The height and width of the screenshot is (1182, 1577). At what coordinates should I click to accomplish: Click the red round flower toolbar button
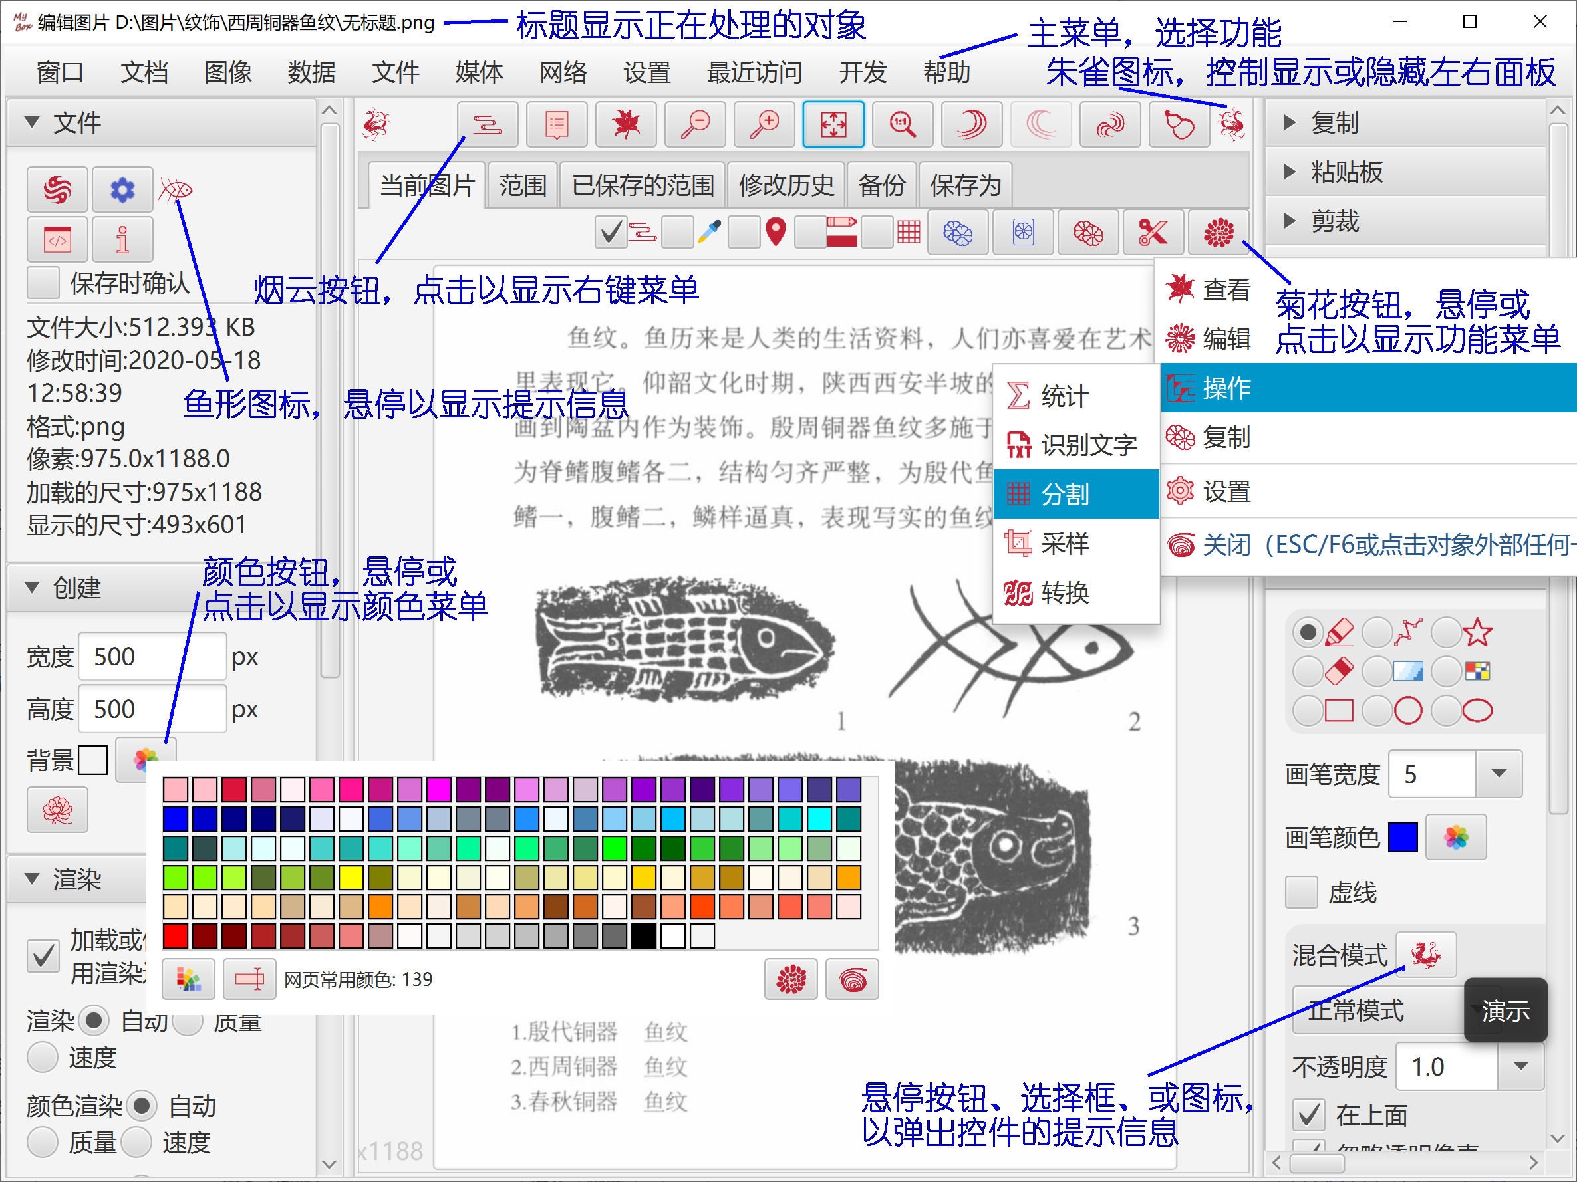pos(1088,232)
